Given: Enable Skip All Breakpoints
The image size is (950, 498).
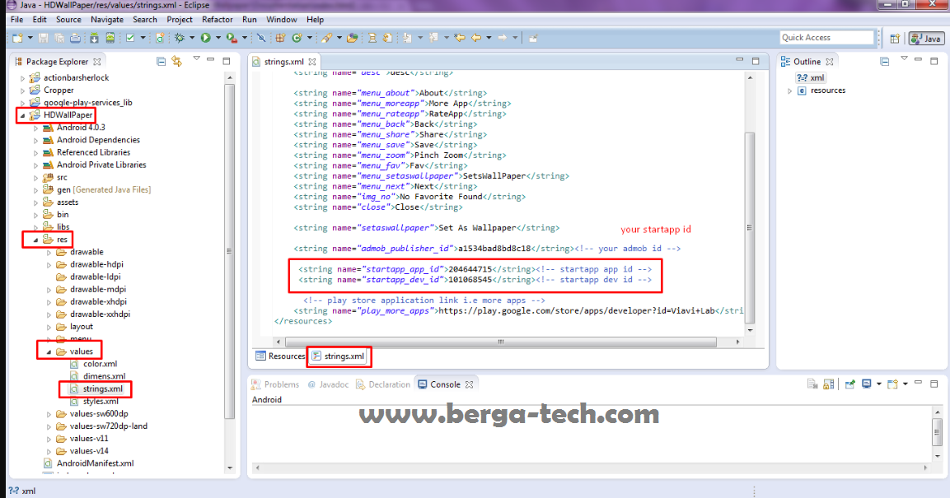Looking at the screenshot, I should 260,36.
